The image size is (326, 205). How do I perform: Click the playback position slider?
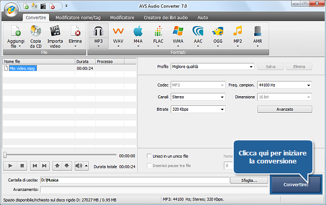coord(60,155)
